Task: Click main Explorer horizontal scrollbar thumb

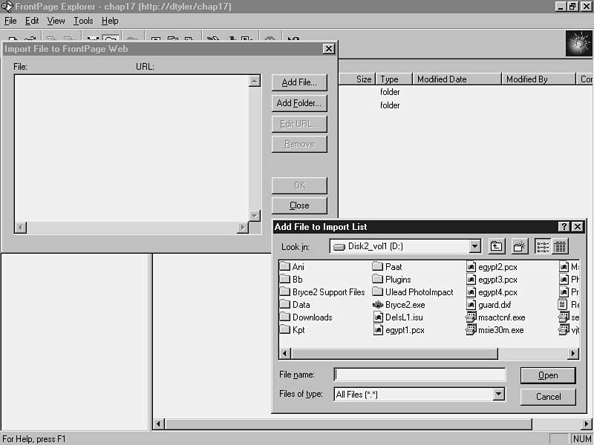Action: [x=348, y=423]
